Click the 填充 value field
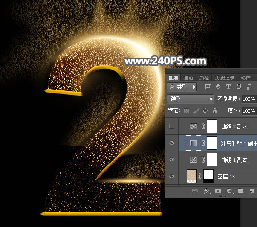 pyautogui.click(x=249, y=111)
